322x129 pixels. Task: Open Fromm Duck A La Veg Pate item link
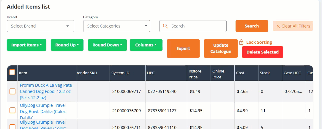click(x=46, y=91)
